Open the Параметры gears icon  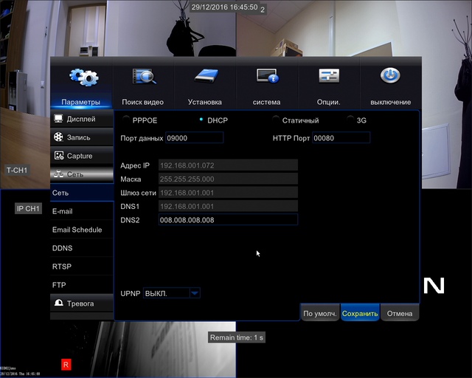pos(83,77)
